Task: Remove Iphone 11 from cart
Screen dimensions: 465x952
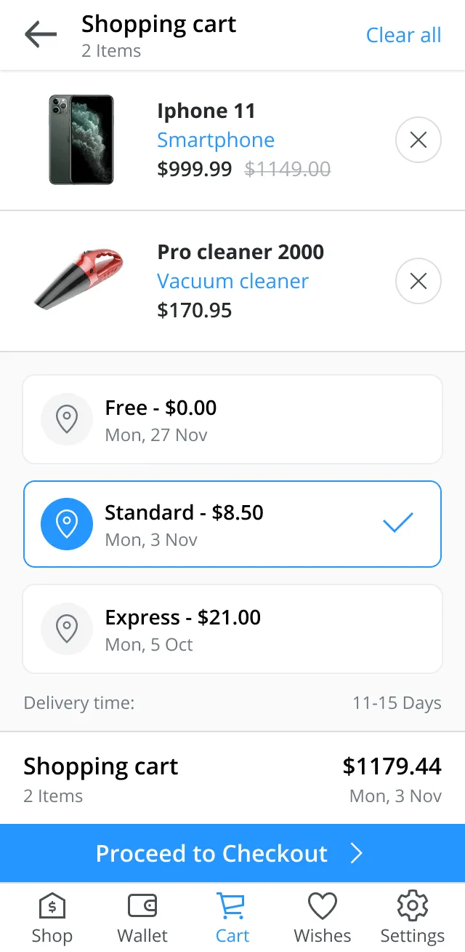Action: pyautogui.click(x=418, y=140)
